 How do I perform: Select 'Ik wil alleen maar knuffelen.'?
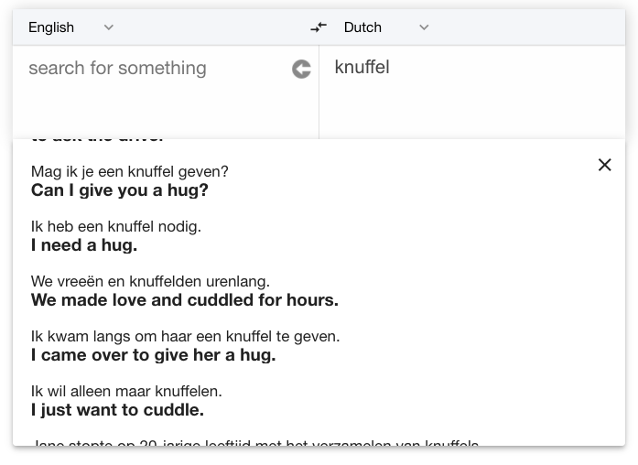click(126, 391)
